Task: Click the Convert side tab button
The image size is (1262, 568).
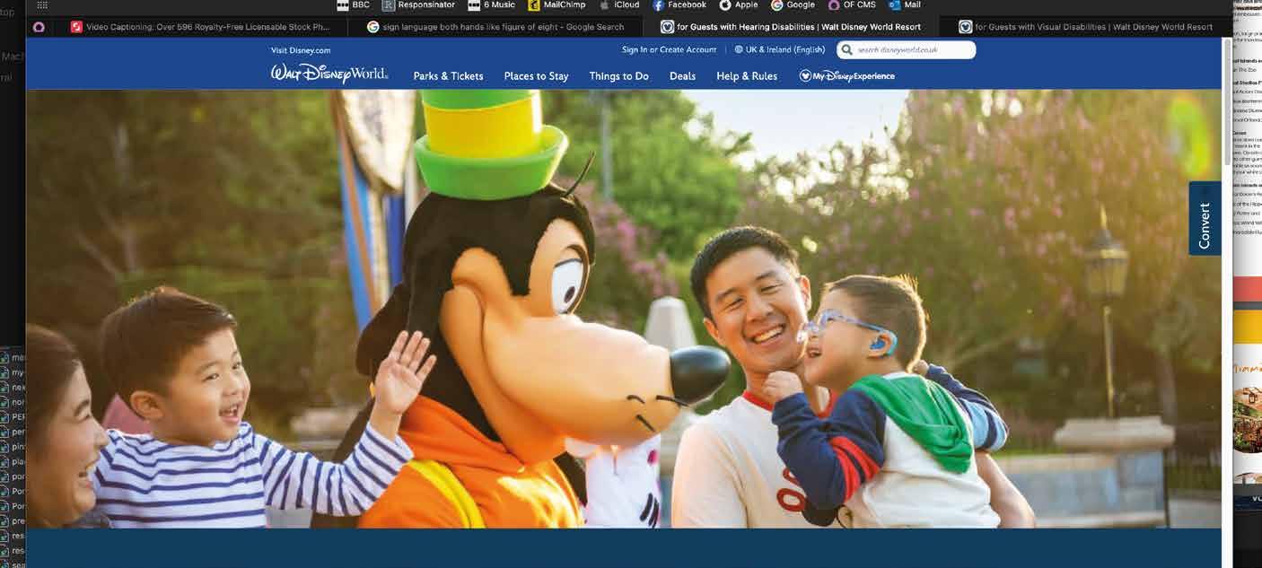Action: click(x=1205, y=219)
